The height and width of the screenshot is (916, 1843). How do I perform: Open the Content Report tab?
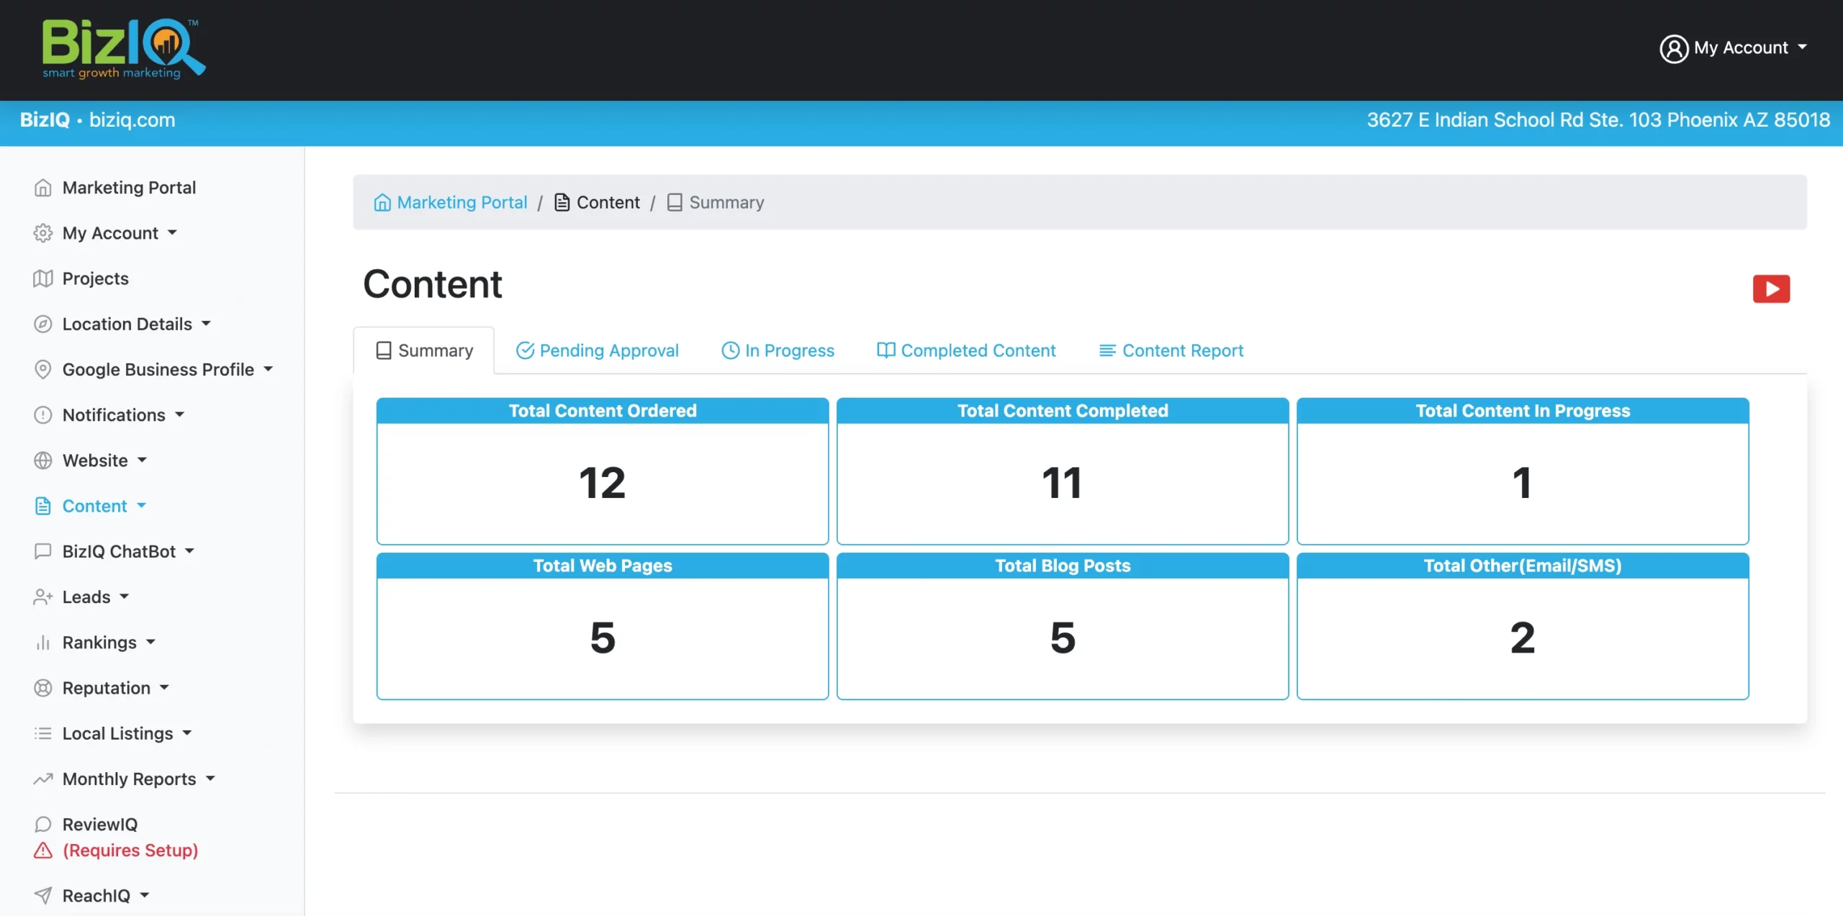click(1171, 350)
